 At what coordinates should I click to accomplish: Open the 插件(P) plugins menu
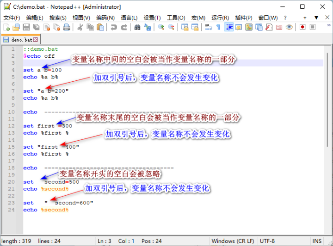pyautogui.click(x=244, y=18)
